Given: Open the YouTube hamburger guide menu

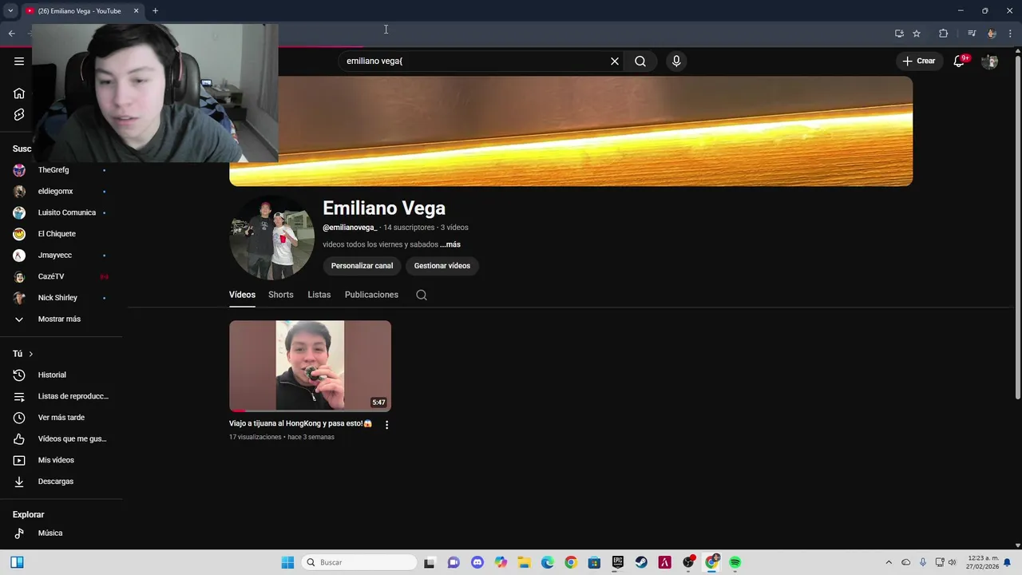Looking at the screenshot, I should [x=19, y=61].
